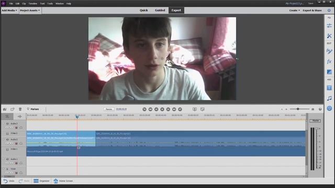Open the Timeline menu

click(32, 4)
